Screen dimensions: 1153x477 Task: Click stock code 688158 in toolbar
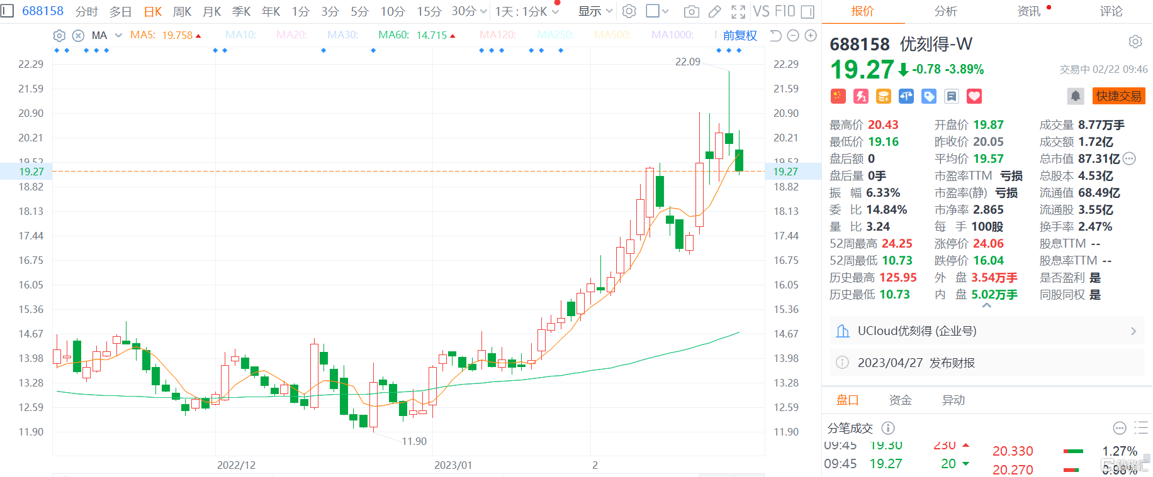pos(43,11)
